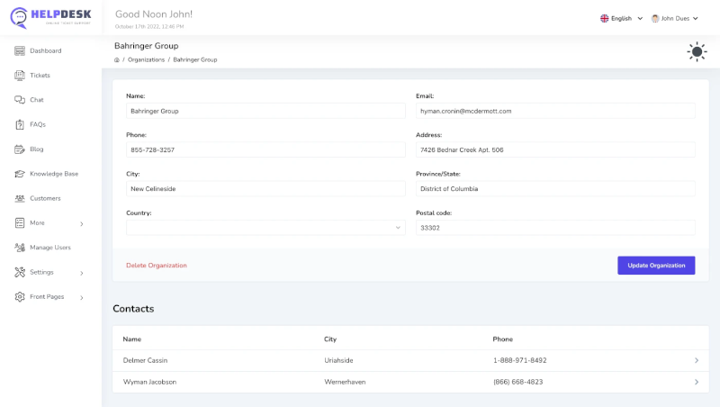Open the English language selector

coord(621,18)
